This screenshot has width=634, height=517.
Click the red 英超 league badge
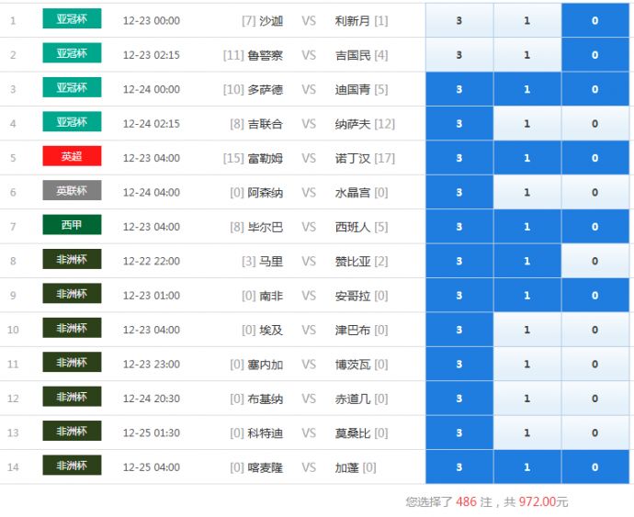point(72,157)
